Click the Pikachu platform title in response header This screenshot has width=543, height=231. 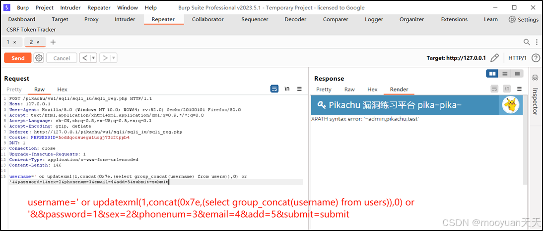395,105
